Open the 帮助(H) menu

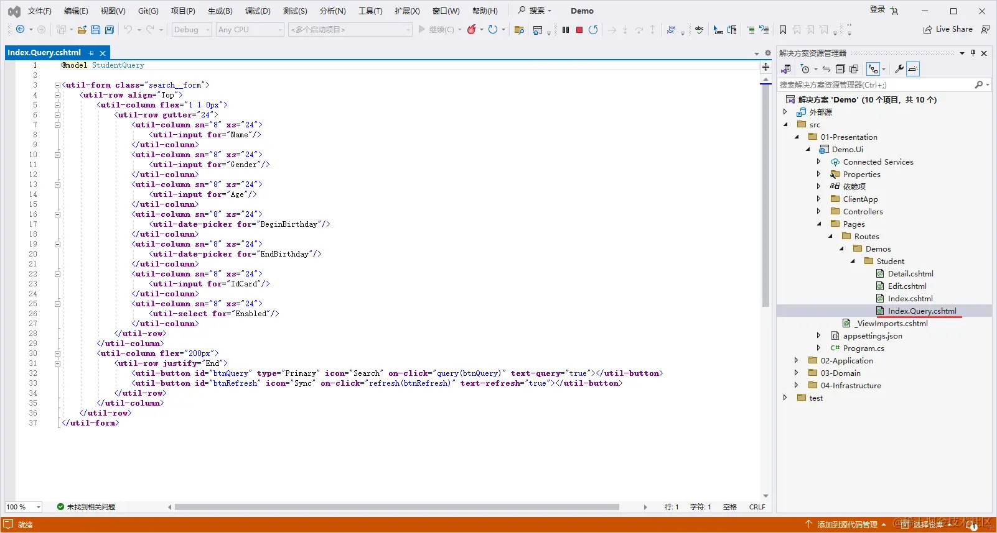coord(485,11)
